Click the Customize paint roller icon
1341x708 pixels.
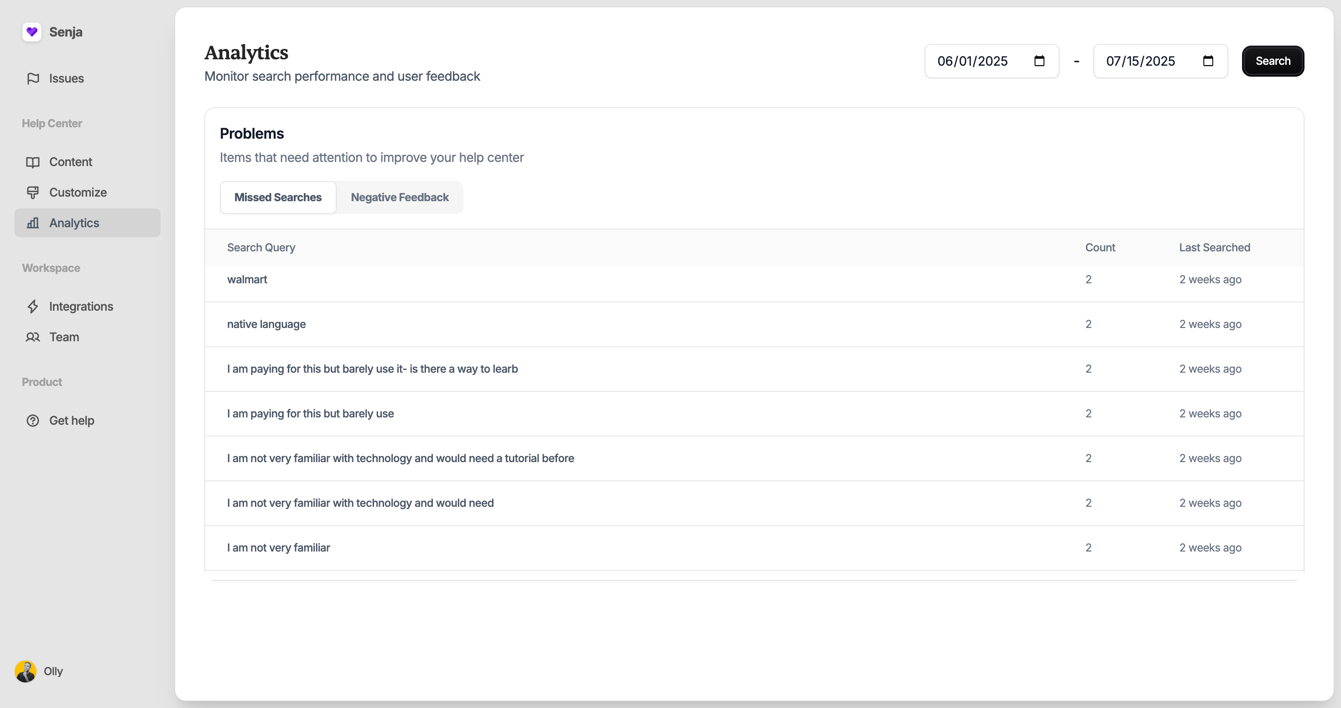click(x=33, y=193)
